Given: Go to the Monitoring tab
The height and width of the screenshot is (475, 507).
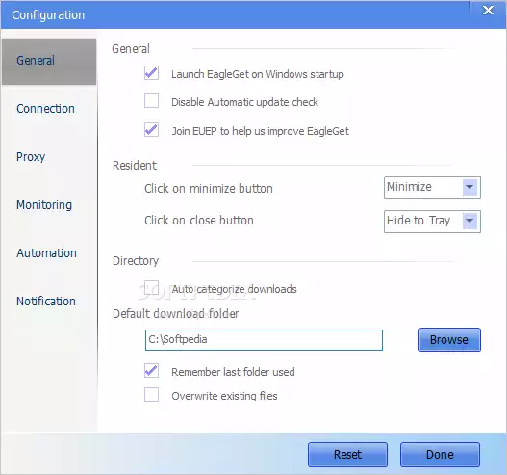Looking at the screenshot, I should pyautogui.click(x=44, y=205).
